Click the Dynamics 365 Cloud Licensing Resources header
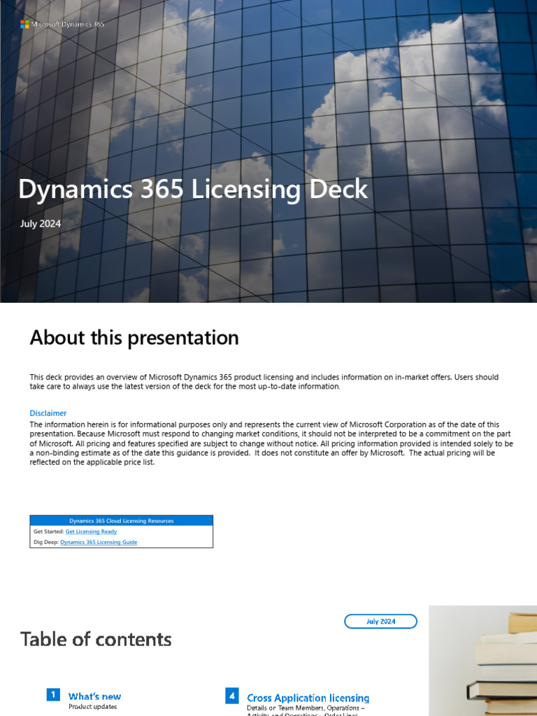Viewport: 537px width, 716px height. click(x=122, y=520)
